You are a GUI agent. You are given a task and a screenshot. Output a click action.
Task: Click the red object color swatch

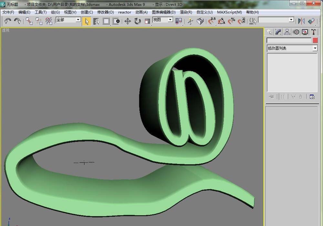click(x=315, y=40)
